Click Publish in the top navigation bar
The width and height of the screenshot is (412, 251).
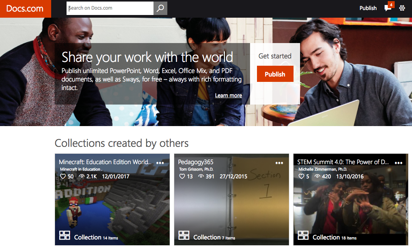pos(368,8)
